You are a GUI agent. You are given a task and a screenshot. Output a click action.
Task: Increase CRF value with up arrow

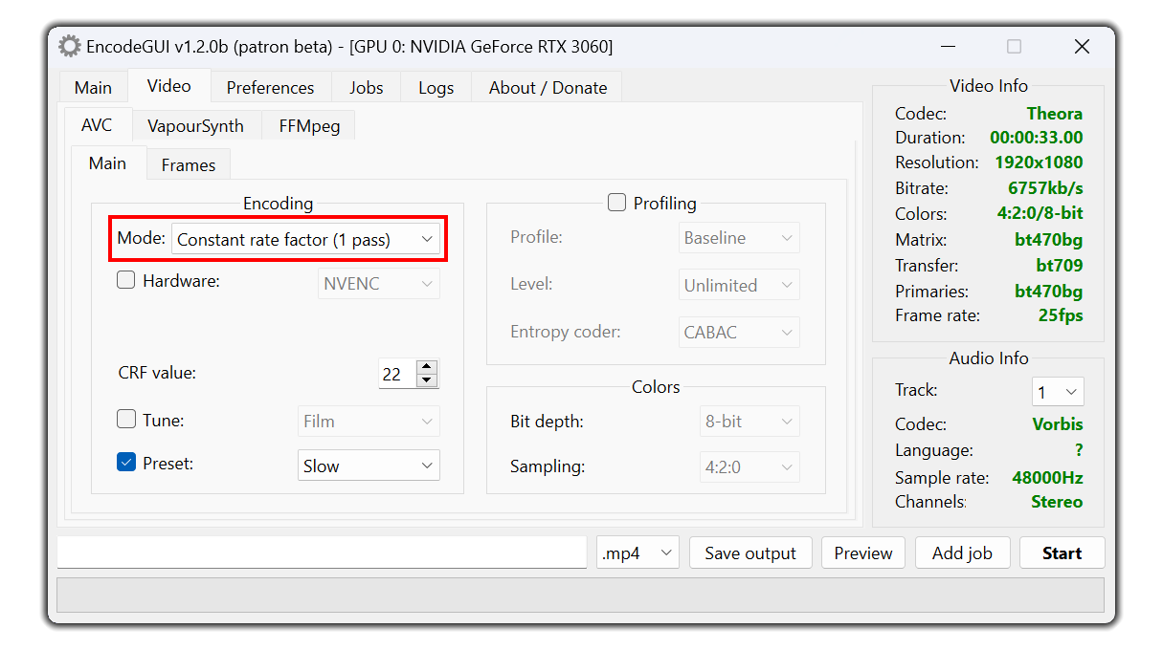[427, 367]
